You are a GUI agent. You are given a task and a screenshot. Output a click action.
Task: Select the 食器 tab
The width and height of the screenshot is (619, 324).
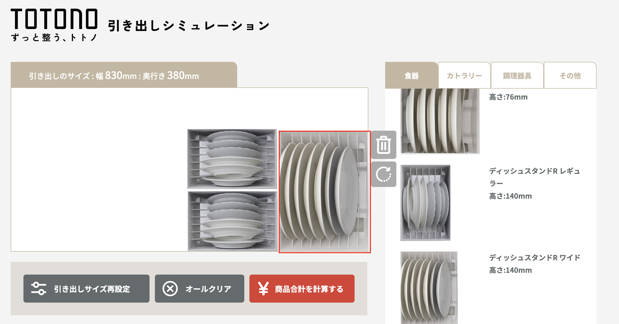click(412, 75)
